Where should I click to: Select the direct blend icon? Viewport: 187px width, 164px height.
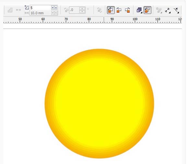point(111,10)
